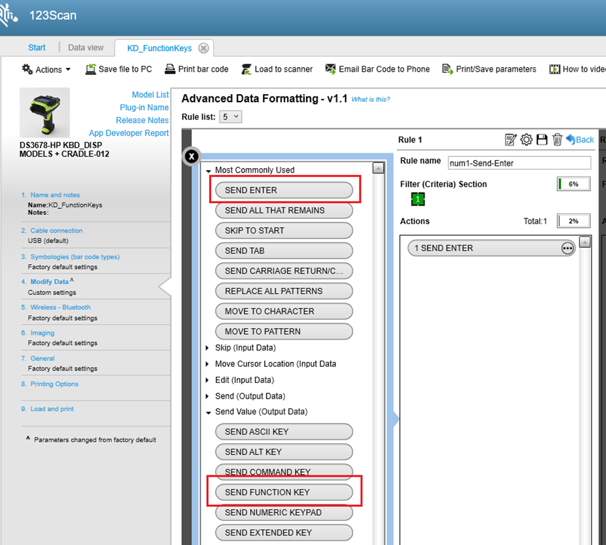Click the Rule name input field
The height and width of the screenshot is (545, 606).
tap(519, 163)
